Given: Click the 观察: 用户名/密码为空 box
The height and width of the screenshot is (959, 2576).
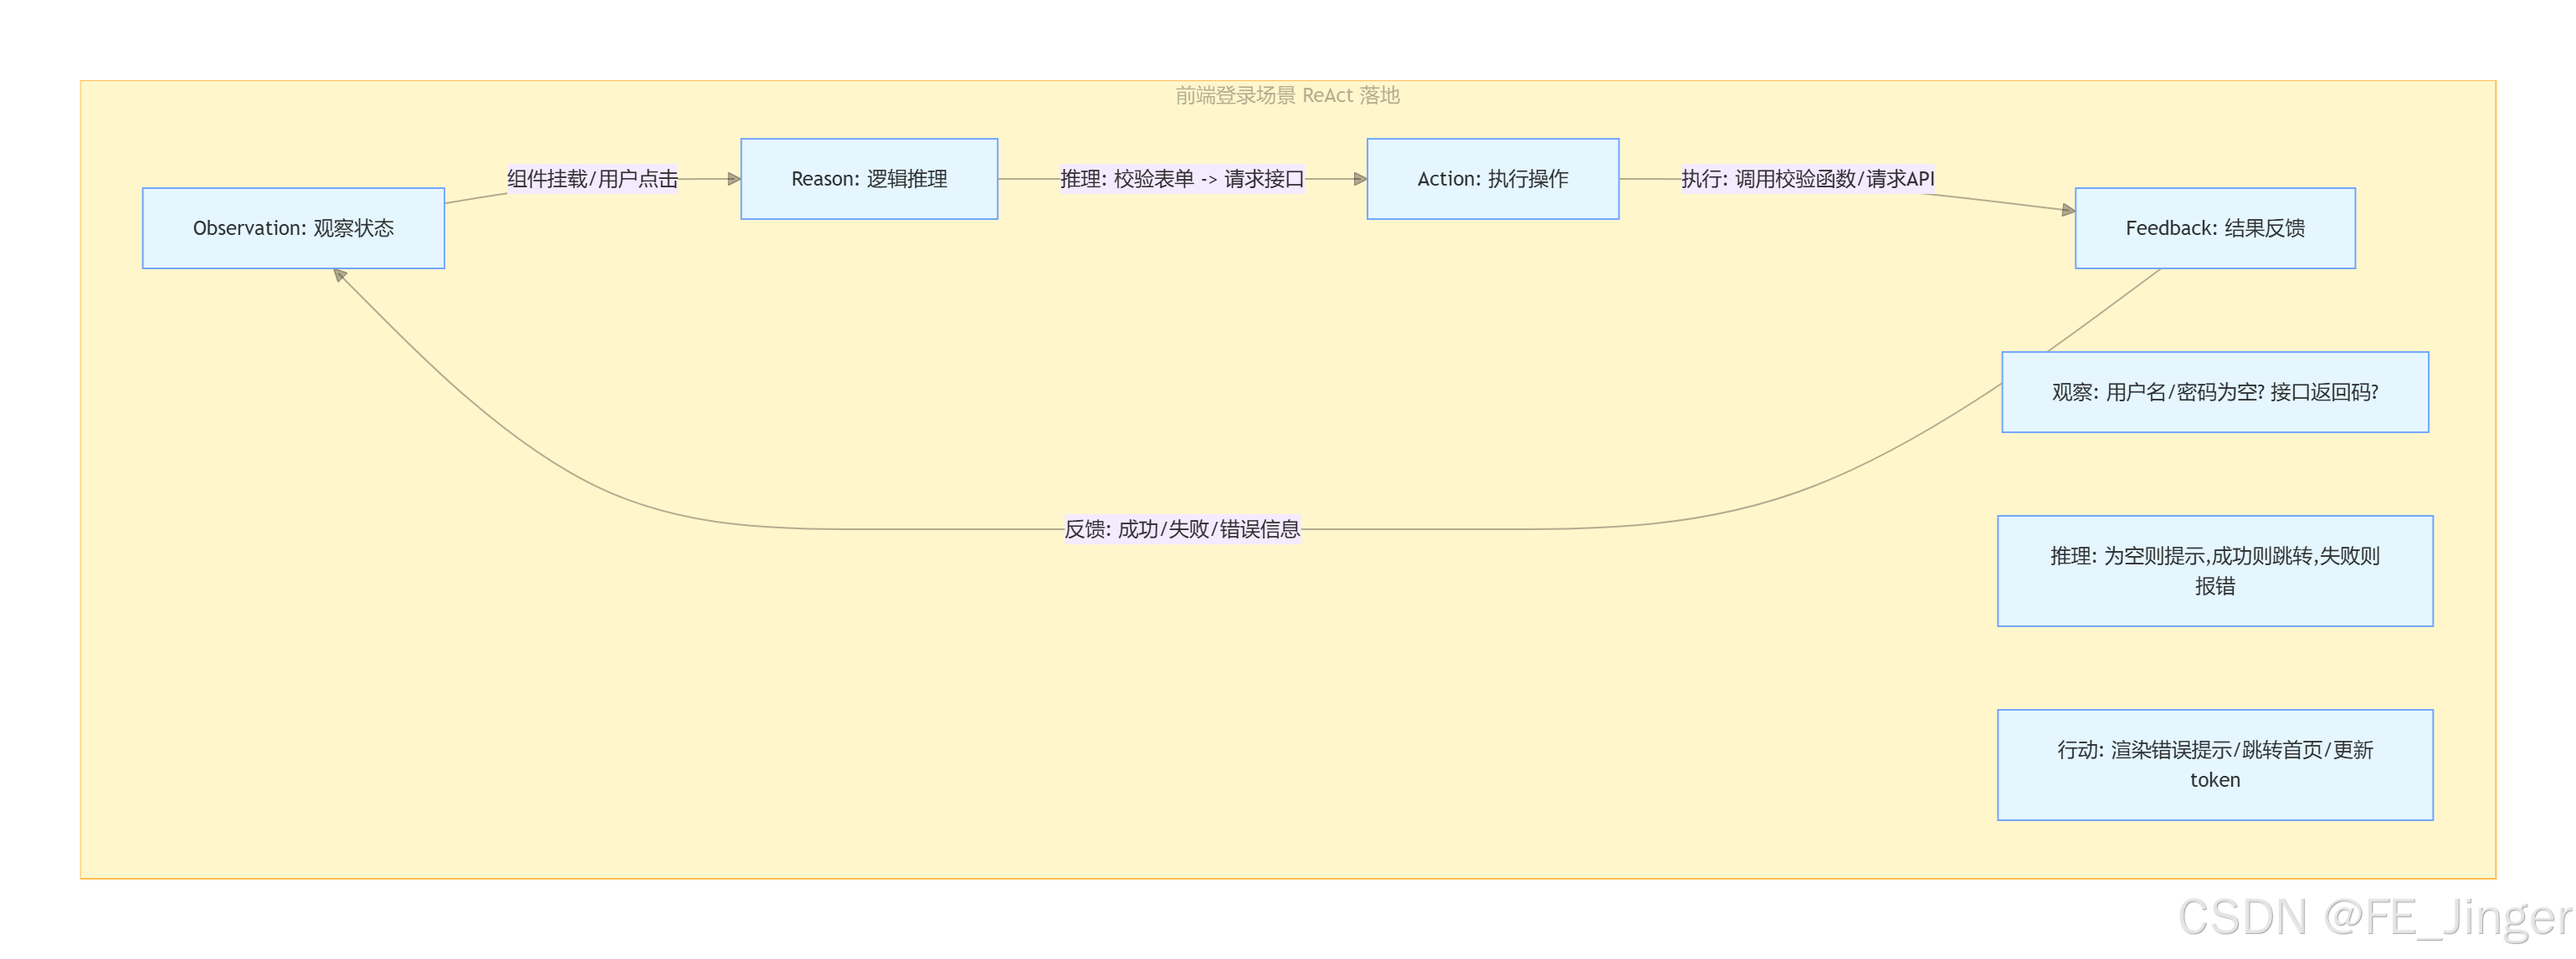Looking at the screenshot, I should (x=2214, y=391).
